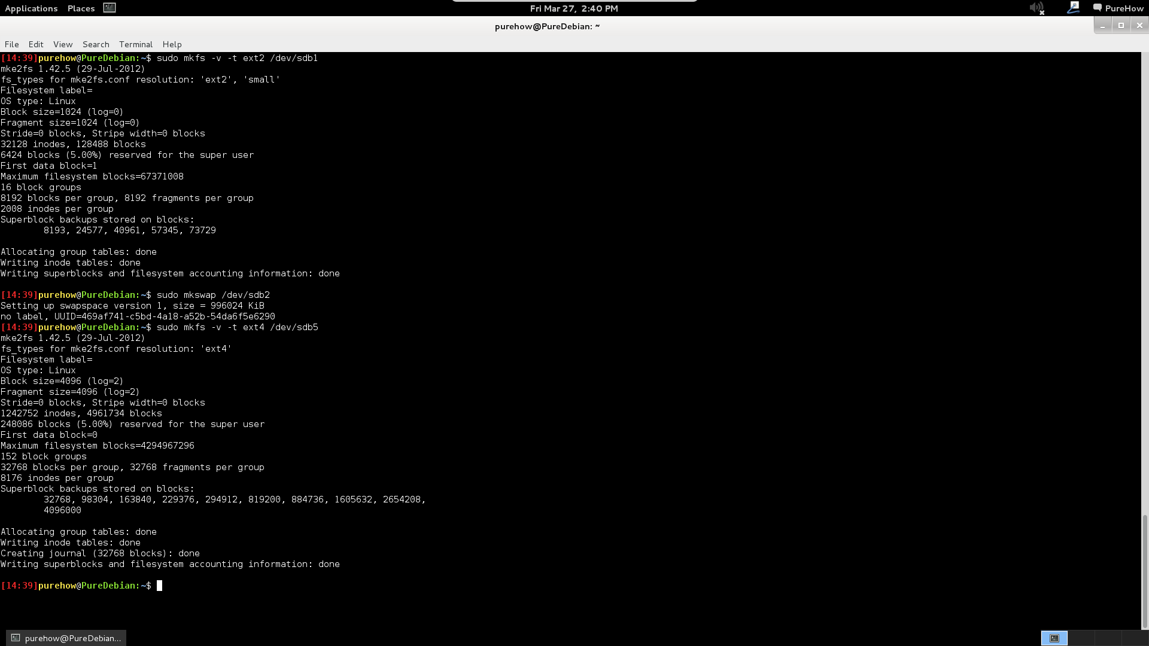Open the Places menu
1149x646 pixels.
(x=81, y=8)
